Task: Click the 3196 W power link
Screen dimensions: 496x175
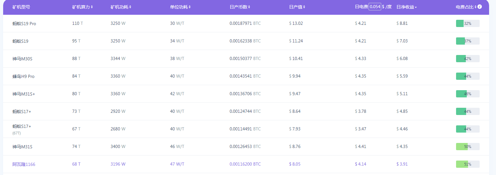Action: pyautogui.click(x=118, y=164)
